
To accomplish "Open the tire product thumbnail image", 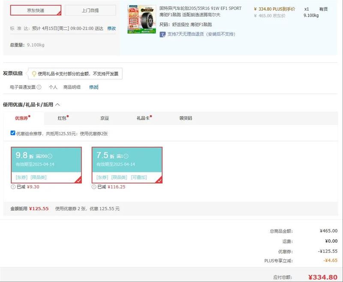I will [x=141, y=19].
